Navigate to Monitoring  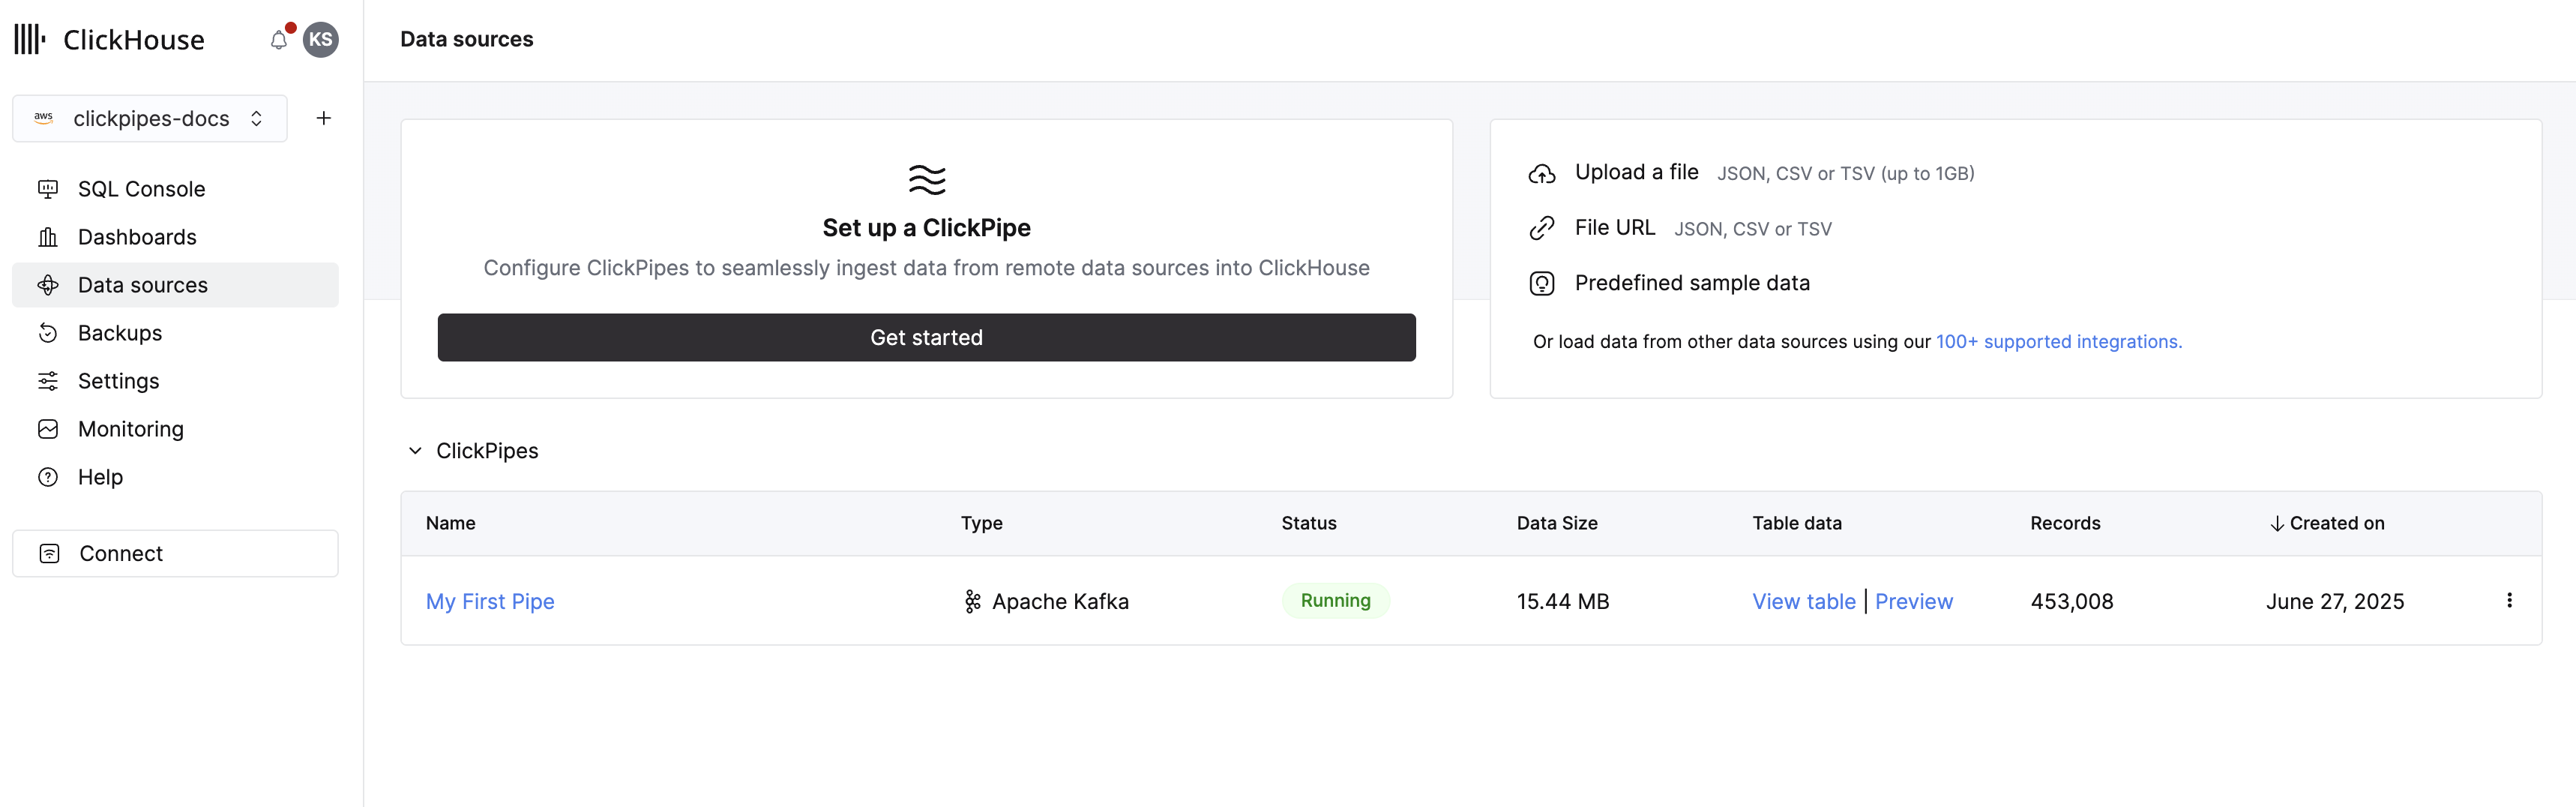[131, 429]
